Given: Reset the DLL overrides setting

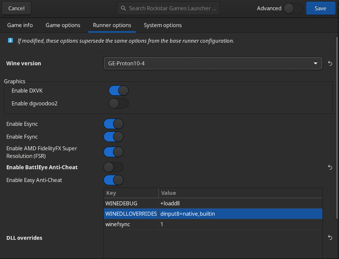Looking at the screenshot, I should 330,237.
